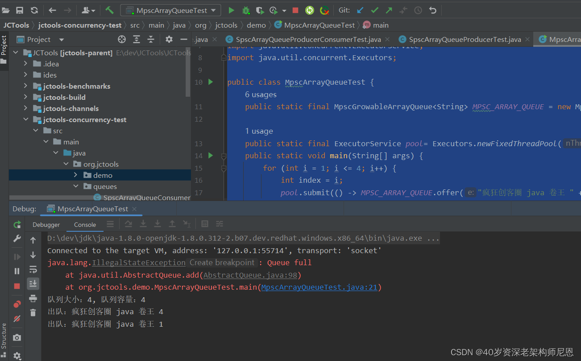Start debugging with the green bug icon
This screenshot has width=581, height=361.
pyautogui.click(x=246, y=10)
